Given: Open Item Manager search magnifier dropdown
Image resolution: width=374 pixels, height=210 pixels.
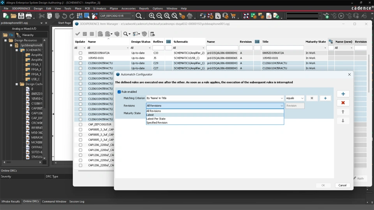Looking at the screenshot, I should (127, 34).
